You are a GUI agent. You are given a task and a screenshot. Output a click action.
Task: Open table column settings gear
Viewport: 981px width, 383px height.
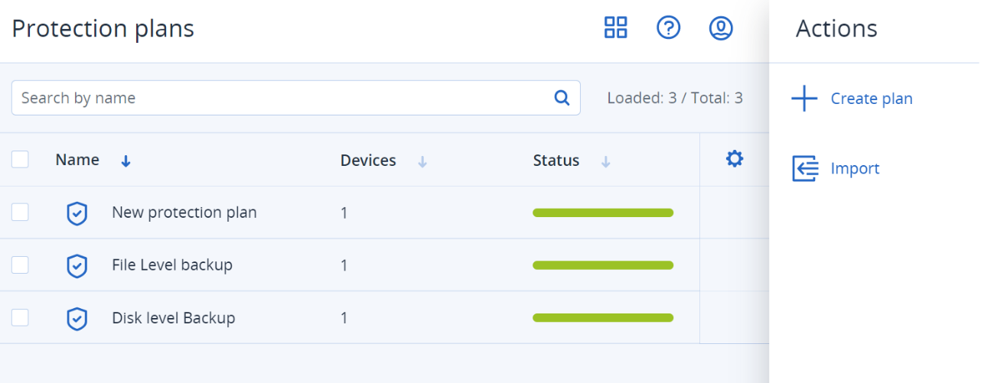pyautogui.click(x=735, y=159)
